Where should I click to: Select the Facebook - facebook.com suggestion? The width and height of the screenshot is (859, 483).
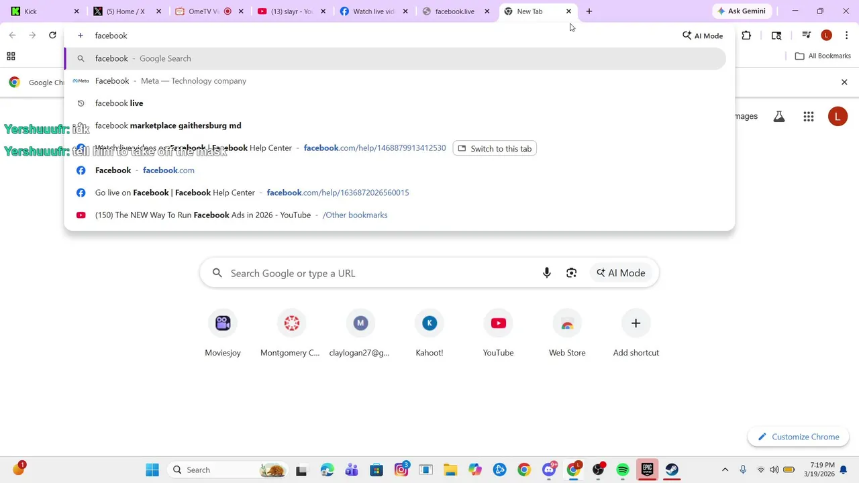pos(395,170)
